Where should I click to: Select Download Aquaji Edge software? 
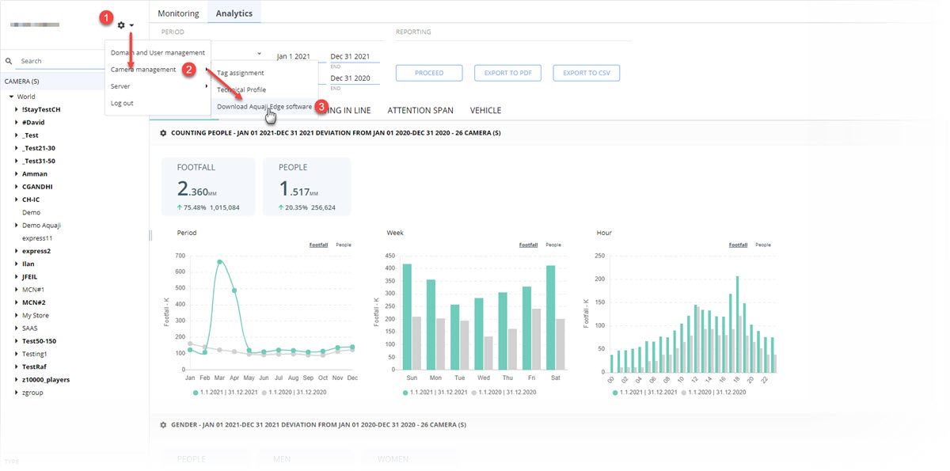pyautogui.click(x=264, y=106)
